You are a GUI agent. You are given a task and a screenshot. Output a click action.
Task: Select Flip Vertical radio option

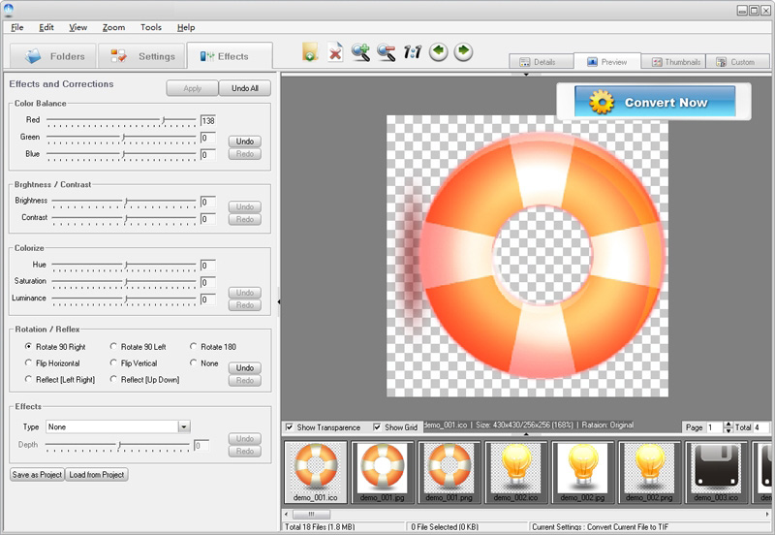[x=113, y=362]
